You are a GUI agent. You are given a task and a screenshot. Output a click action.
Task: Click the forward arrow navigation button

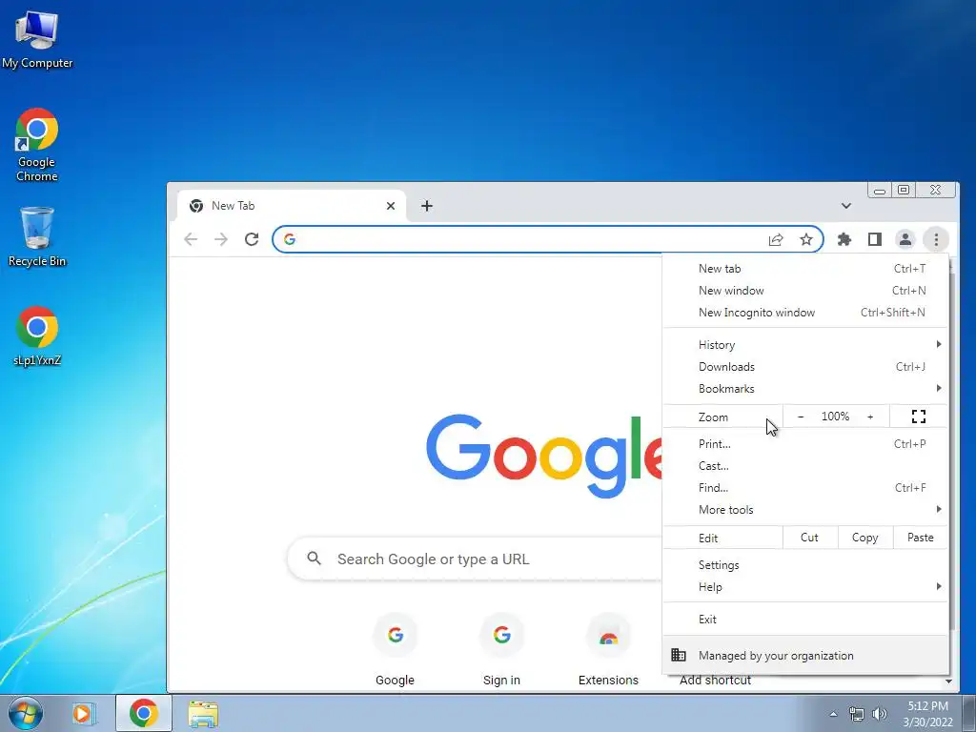[221, 239]
